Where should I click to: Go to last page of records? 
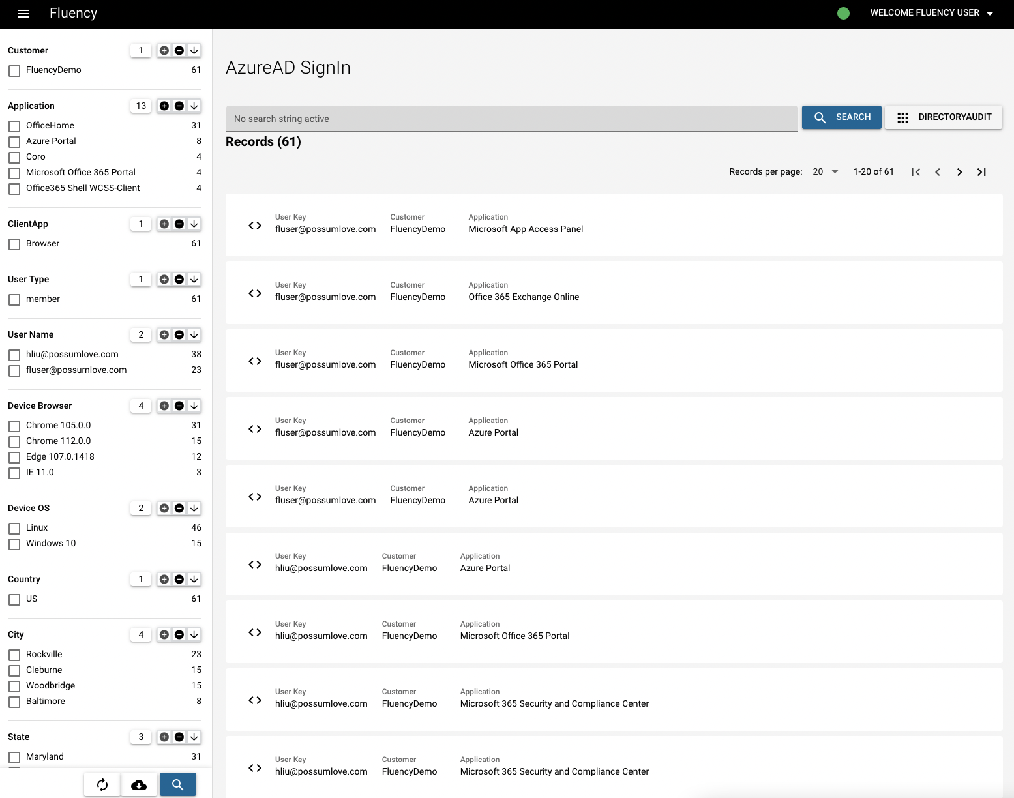pos(981,172)
